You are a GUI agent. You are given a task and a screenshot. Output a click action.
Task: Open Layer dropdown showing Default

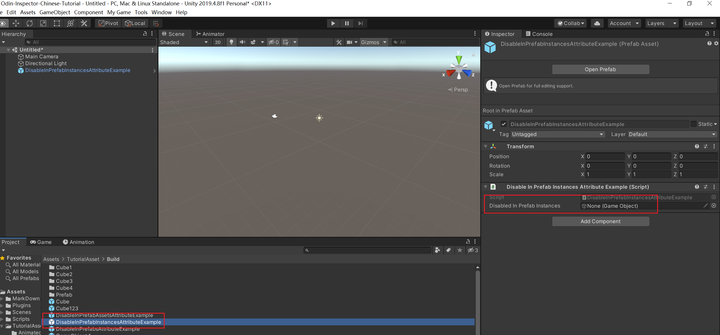coord(672,134)
